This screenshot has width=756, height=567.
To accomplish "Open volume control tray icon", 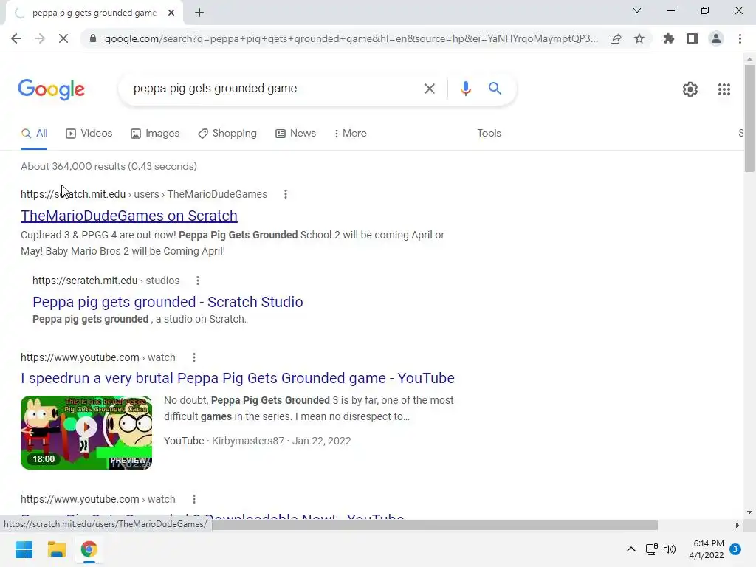I will (670, 549).
